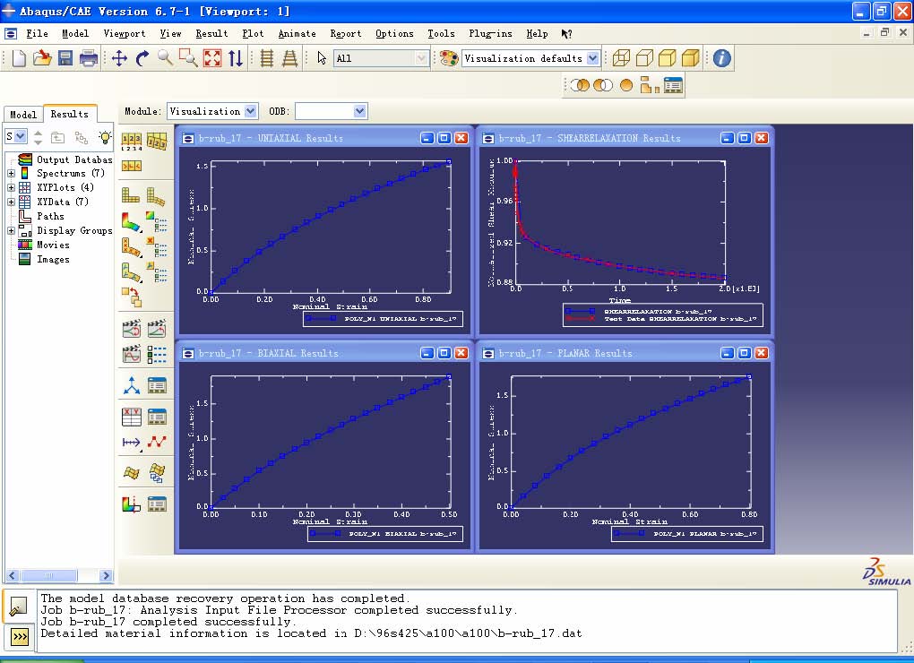This screenshot has height=663, width=914.
Task: Open the Module dropdown
Action: (x=250, y=111)
